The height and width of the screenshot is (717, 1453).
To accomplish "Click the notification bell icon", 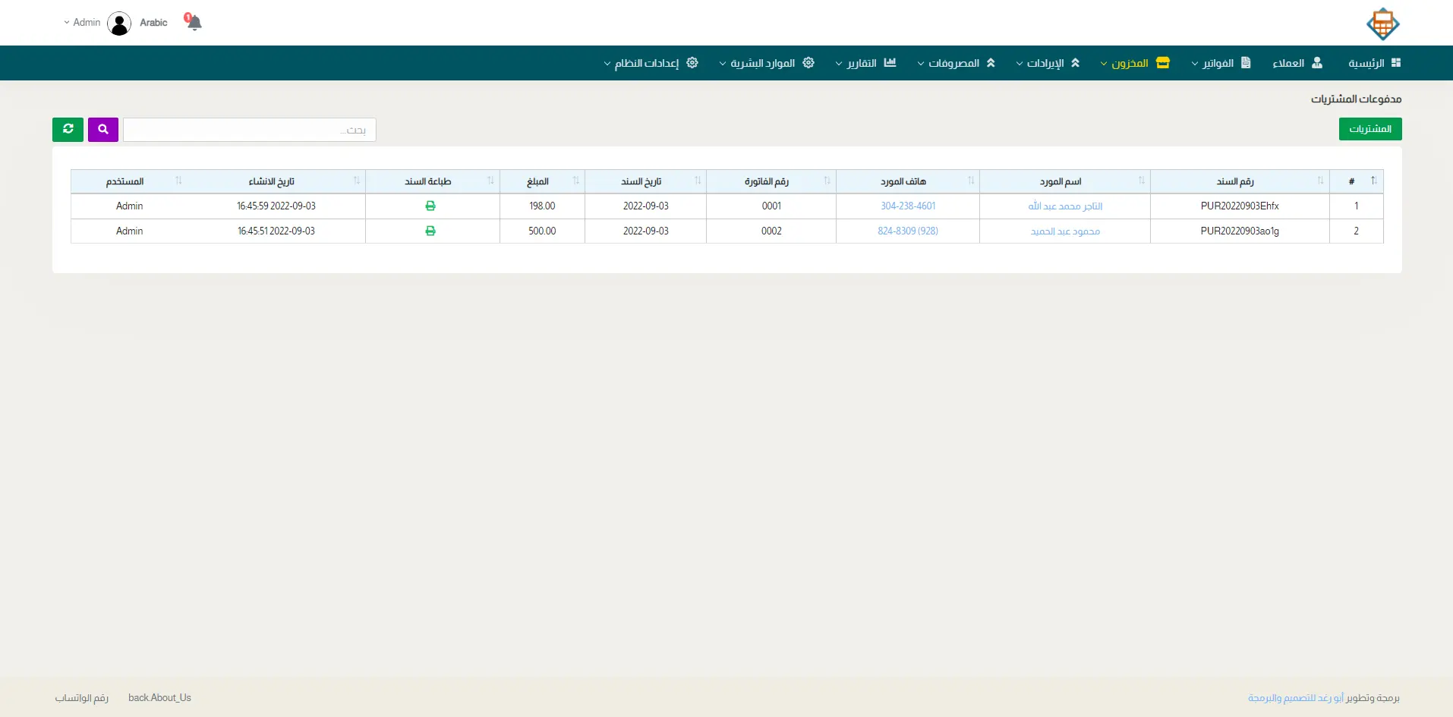I will (194, 22).
